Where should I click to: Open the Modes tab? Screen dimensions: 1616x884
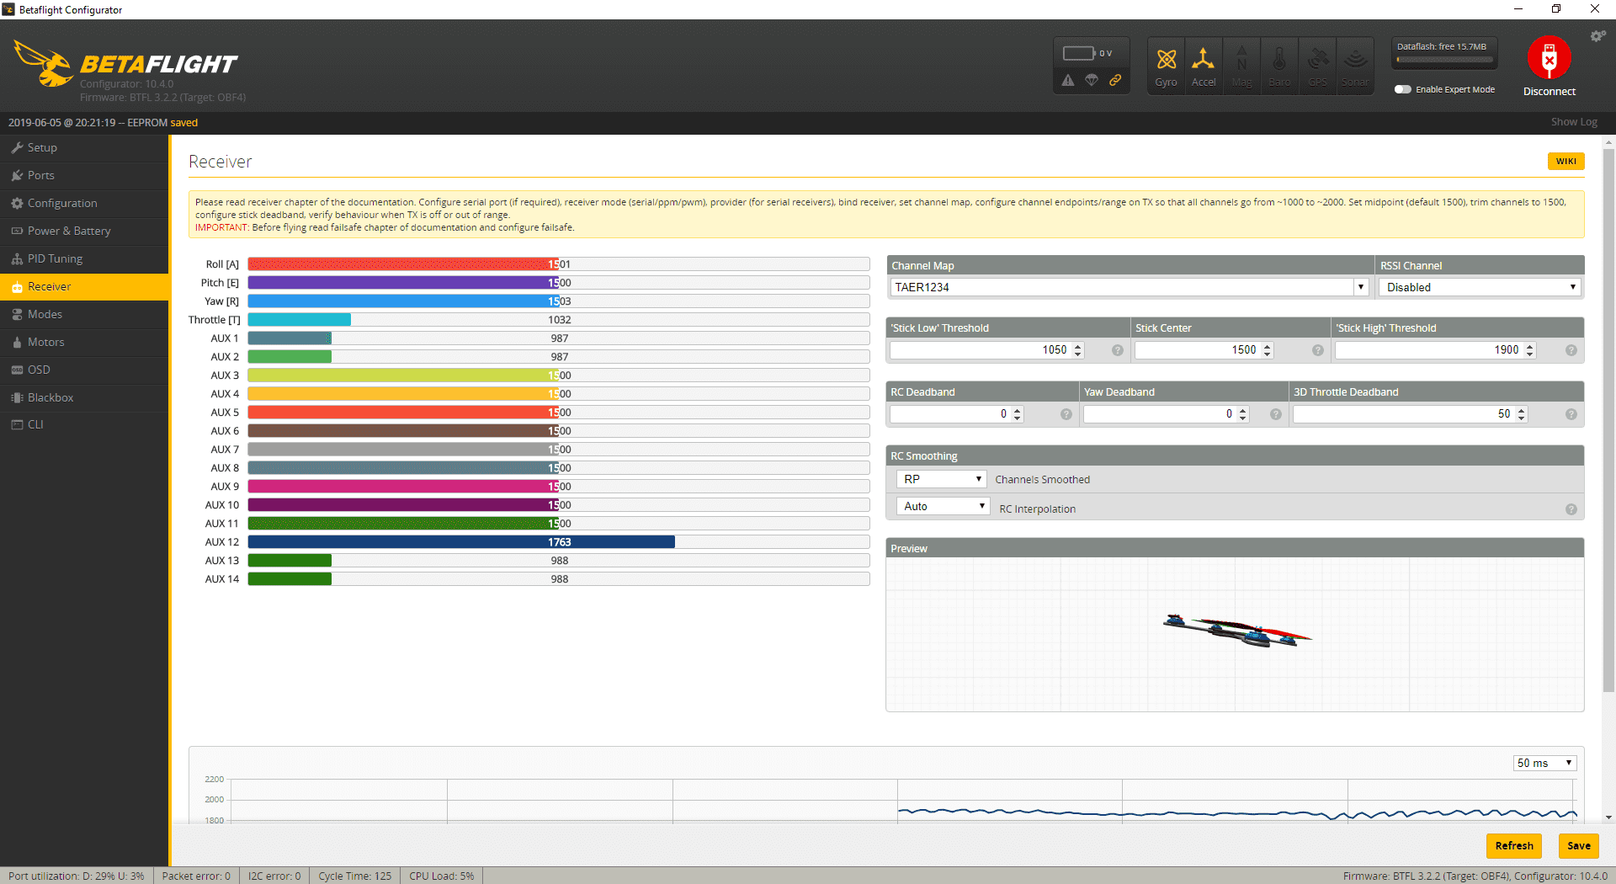[x=84, y=314]
